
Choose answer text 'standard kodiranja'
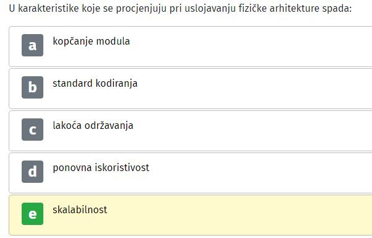click(x=95, y=84)
